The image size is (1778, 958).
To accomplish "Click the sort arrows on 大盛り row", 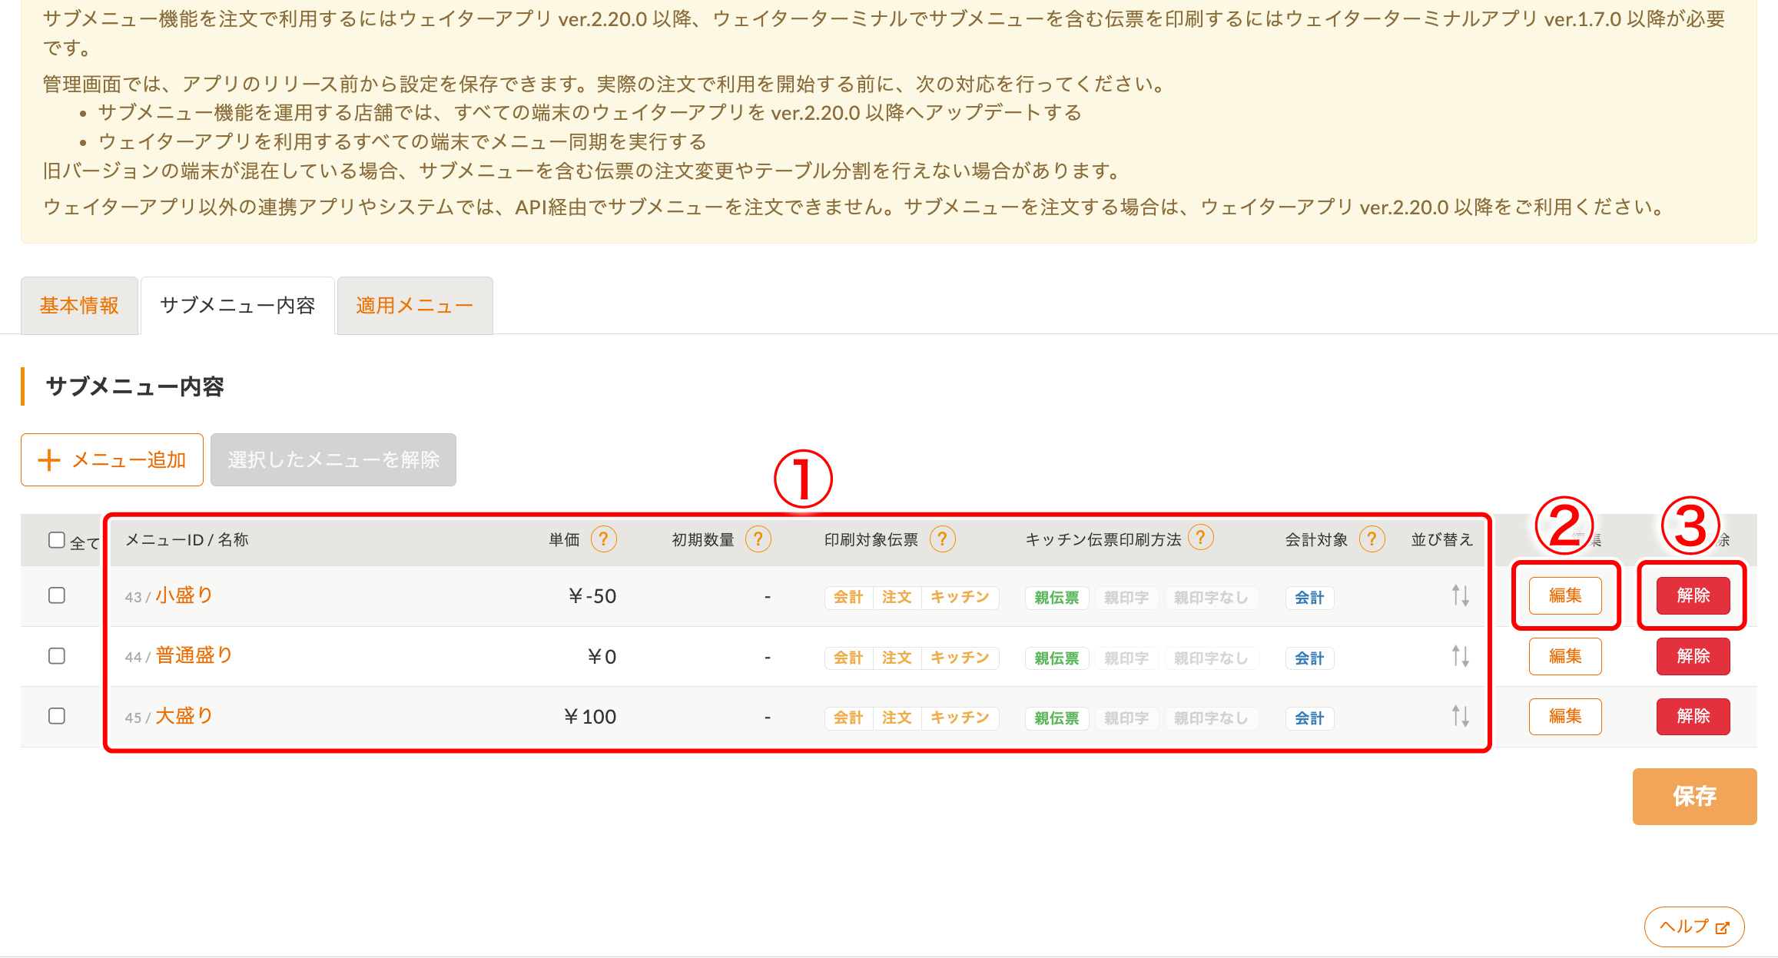I will pos(1461,716).
